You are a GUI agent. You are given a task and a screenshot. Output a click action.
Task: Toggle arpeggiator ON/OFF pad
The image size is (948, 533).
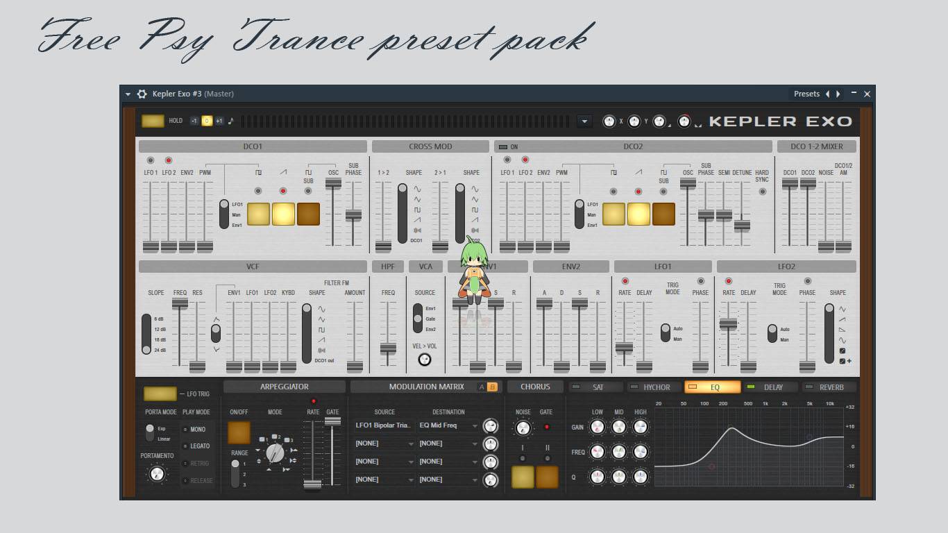(x=239, y=432)
